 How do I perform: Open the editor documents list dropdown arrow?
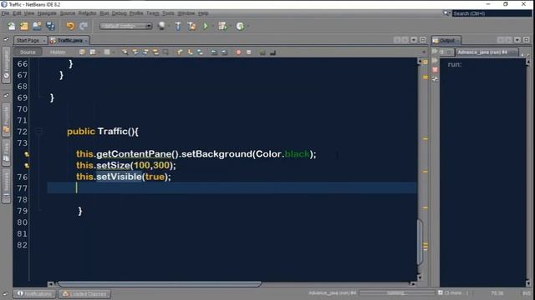pos(414,40)
